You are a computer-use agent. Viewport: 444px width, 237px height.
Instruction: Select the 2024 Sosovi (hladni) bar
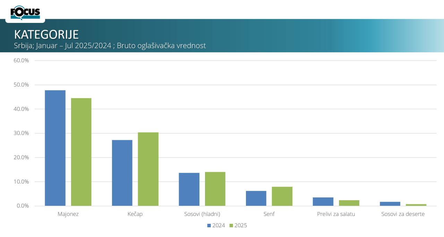pyautogui.click(x=189, y=189)
